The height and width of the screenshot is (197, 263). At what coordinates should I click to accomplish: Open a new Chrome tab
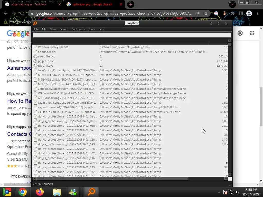(x=131, y=5)
